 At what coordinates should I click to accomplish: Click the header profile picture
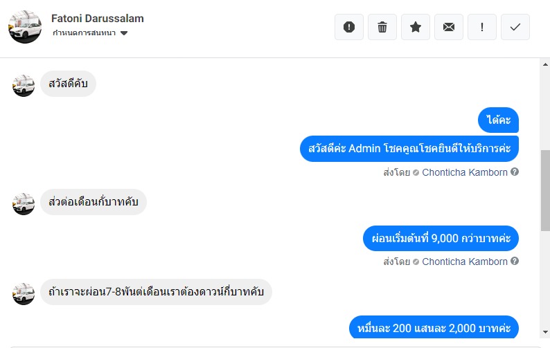pyautogui.click(x=25, y=26)
